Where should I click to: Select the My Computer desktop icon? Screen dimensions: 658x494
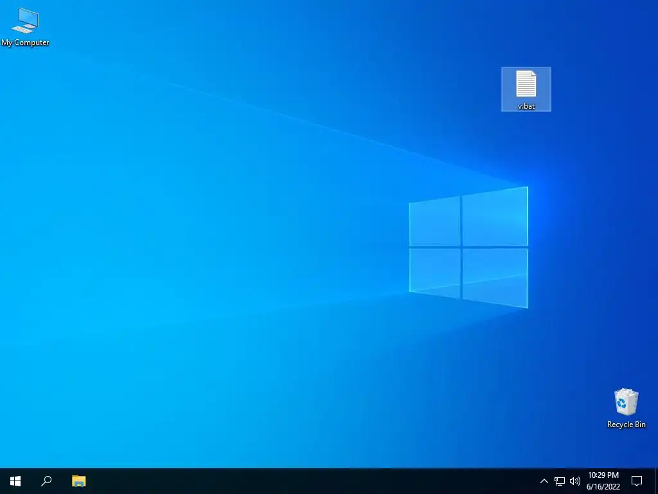click(x=25, y=26)
